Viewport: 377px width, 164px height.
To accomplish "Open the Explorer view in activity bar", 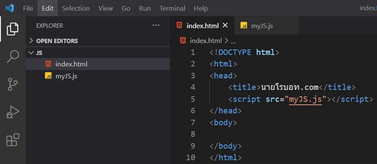I will (12, 29).
